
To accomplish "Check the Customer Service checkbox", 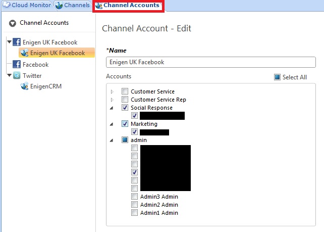I will pyautogui.click(x=125, y=91).
